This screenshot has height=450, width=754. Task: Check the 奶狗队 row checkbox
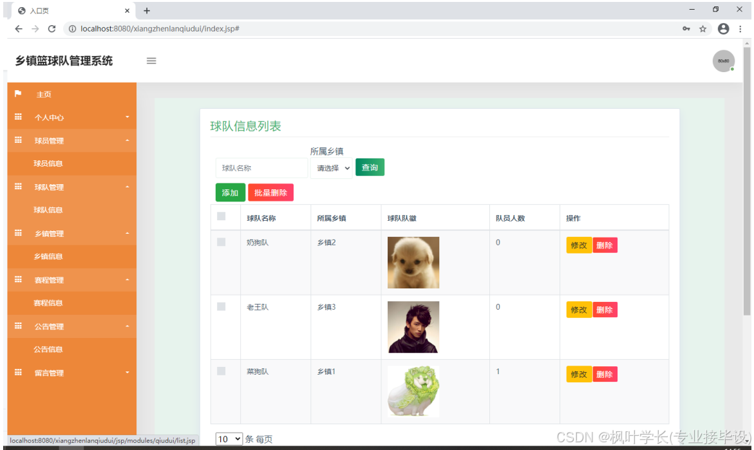221,242
